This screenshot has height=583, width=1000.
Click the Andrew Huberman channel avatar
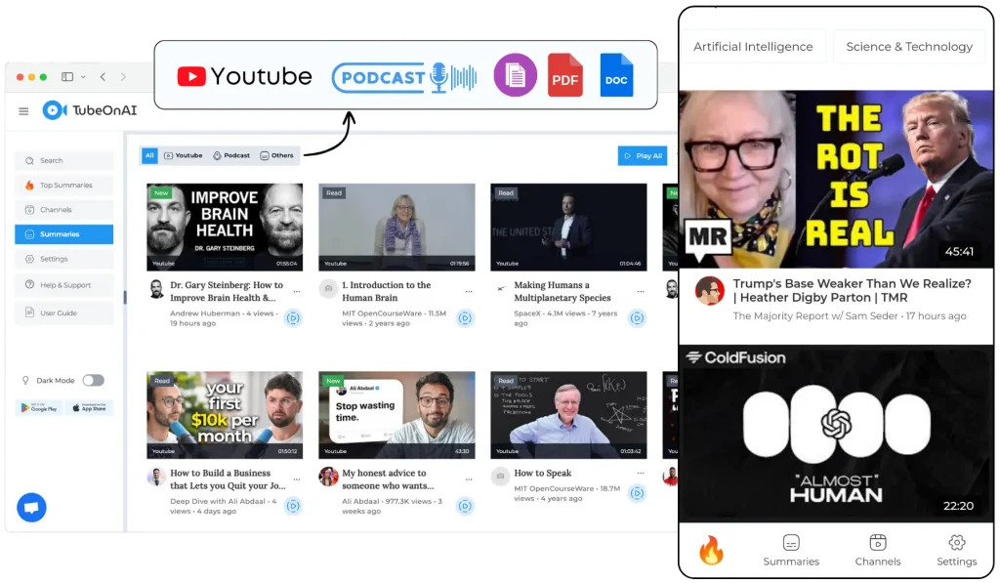(156, 289)
